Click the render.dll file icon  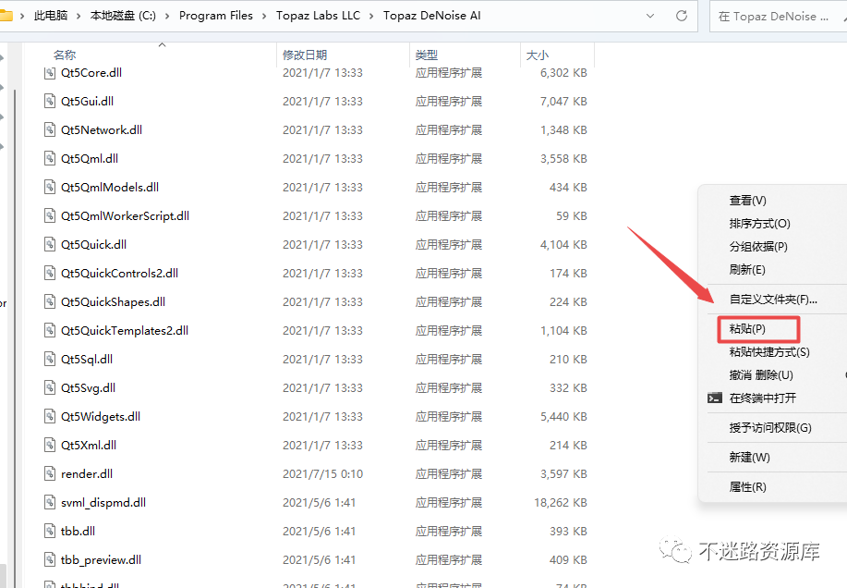(50, 473)
